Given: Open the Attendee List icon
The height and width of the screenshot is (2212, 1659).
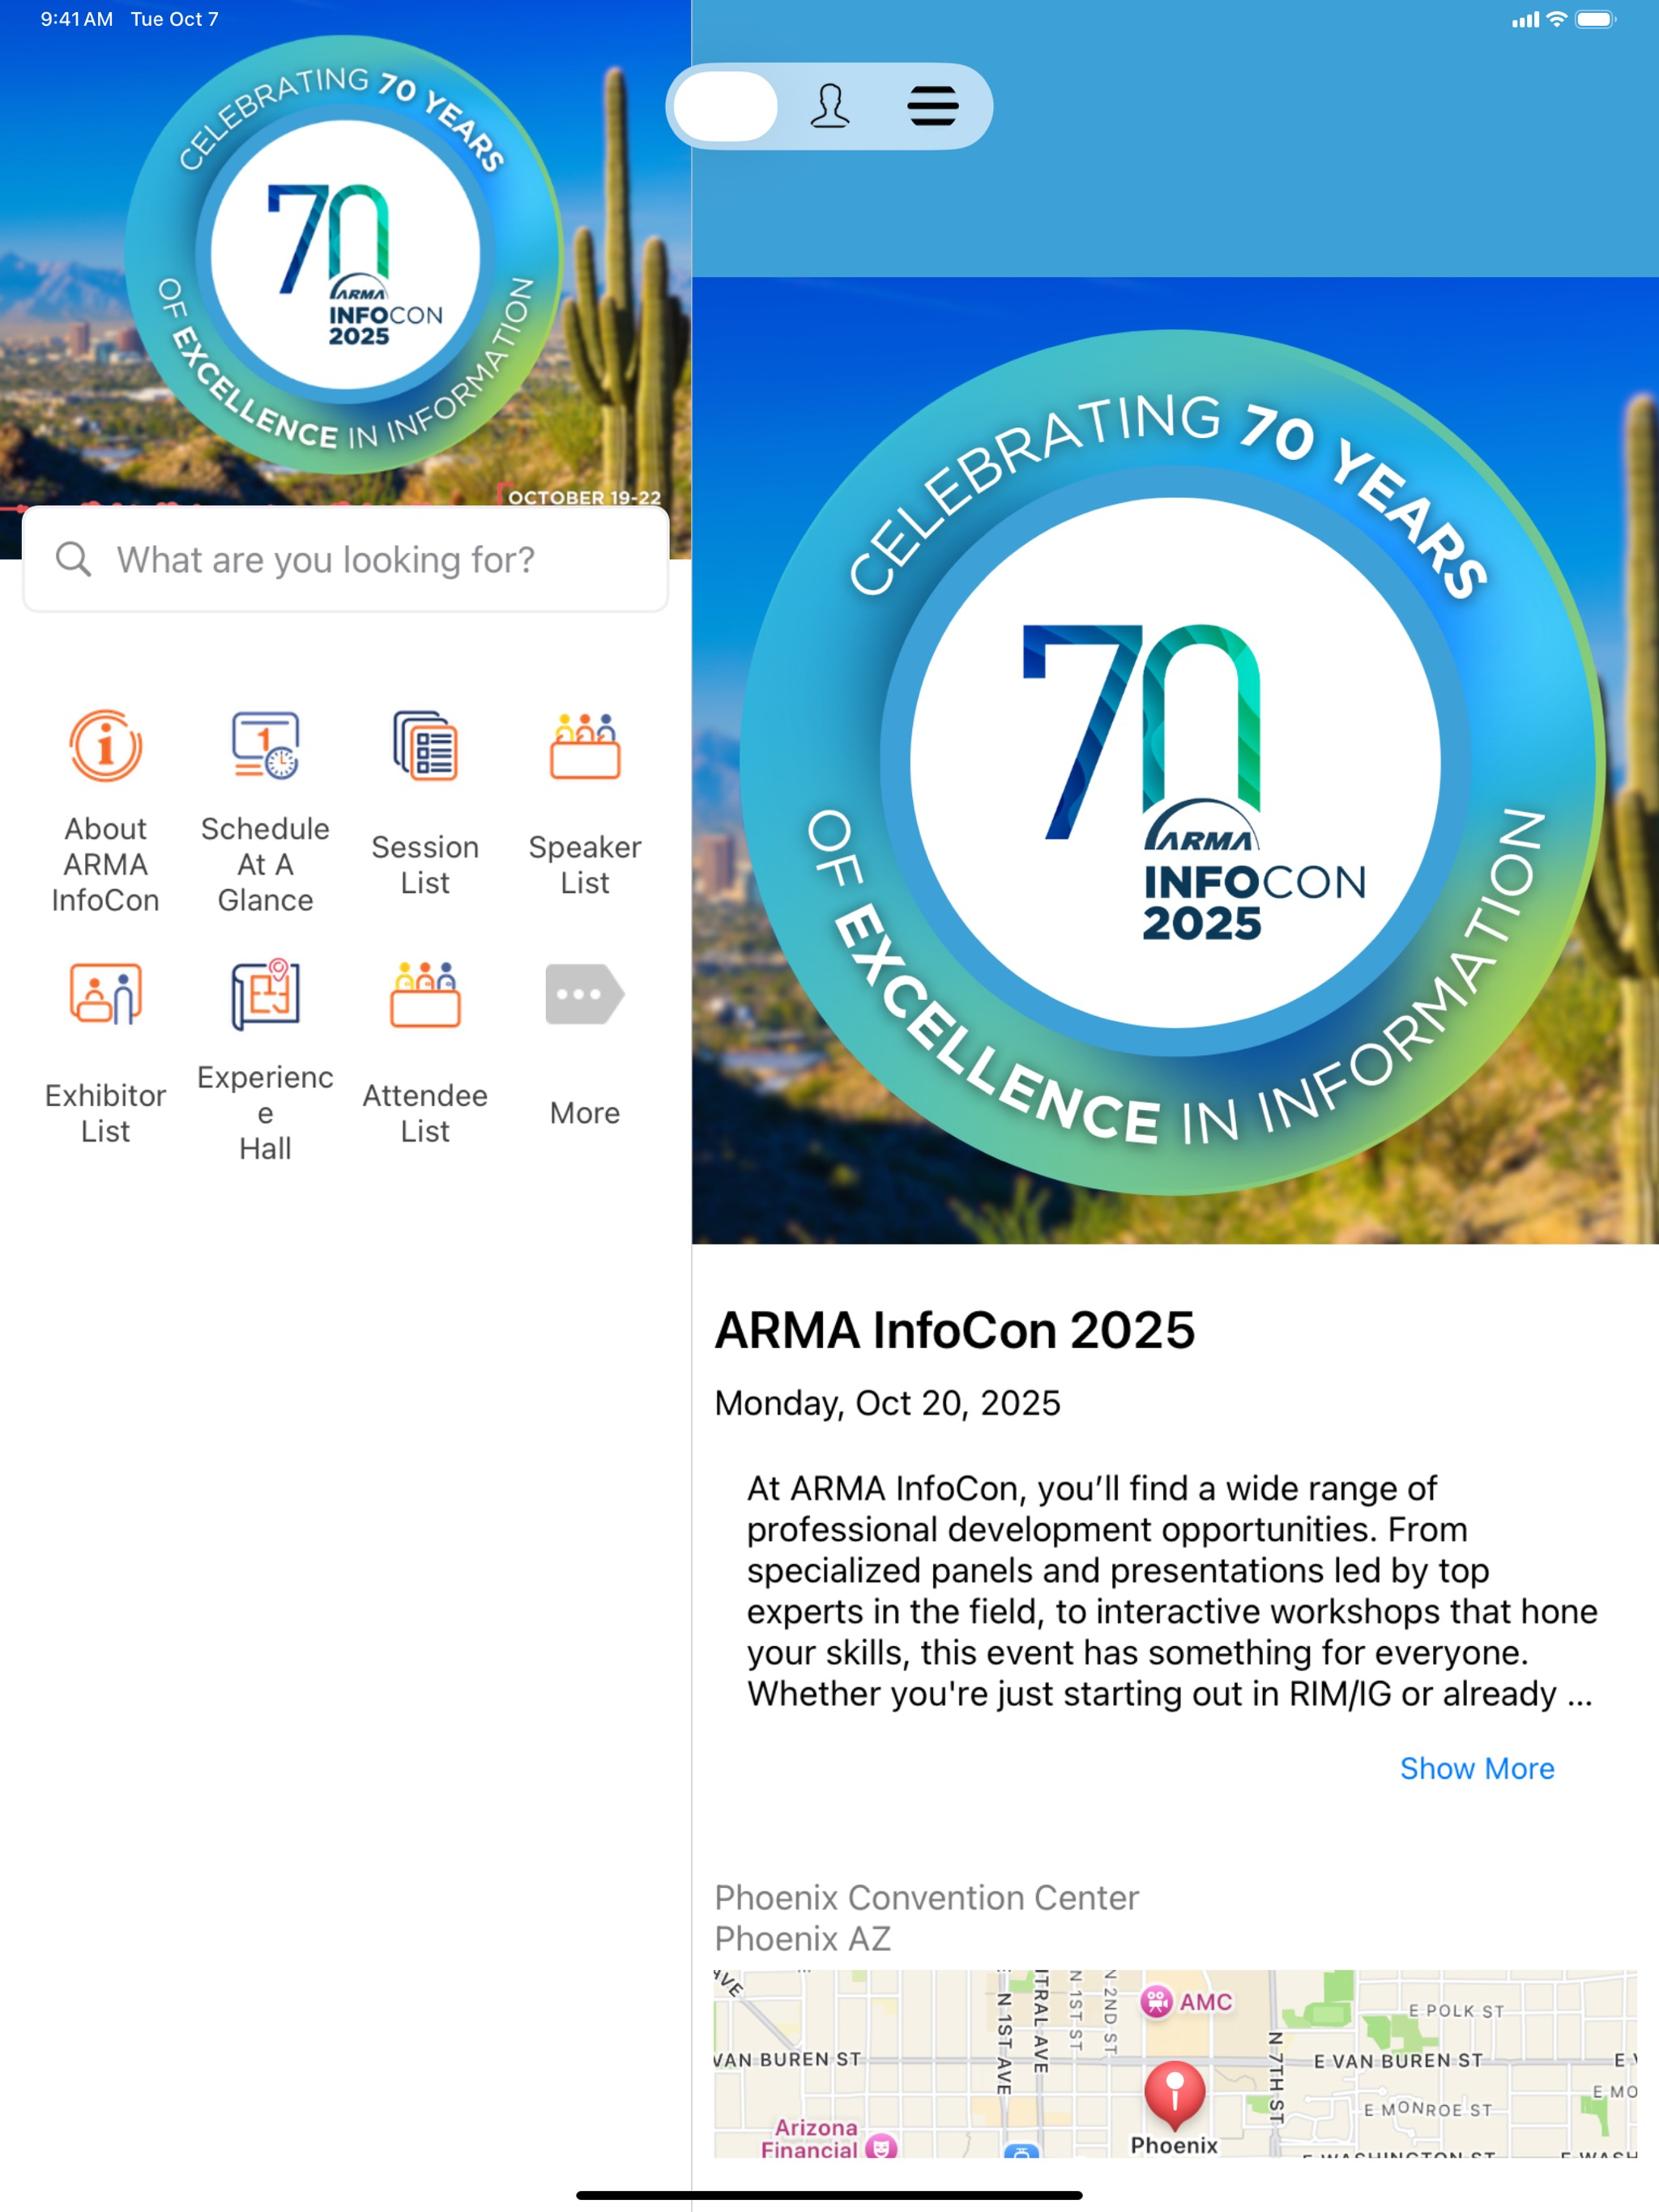Looking at the screenshot, I should coord(425,994).
